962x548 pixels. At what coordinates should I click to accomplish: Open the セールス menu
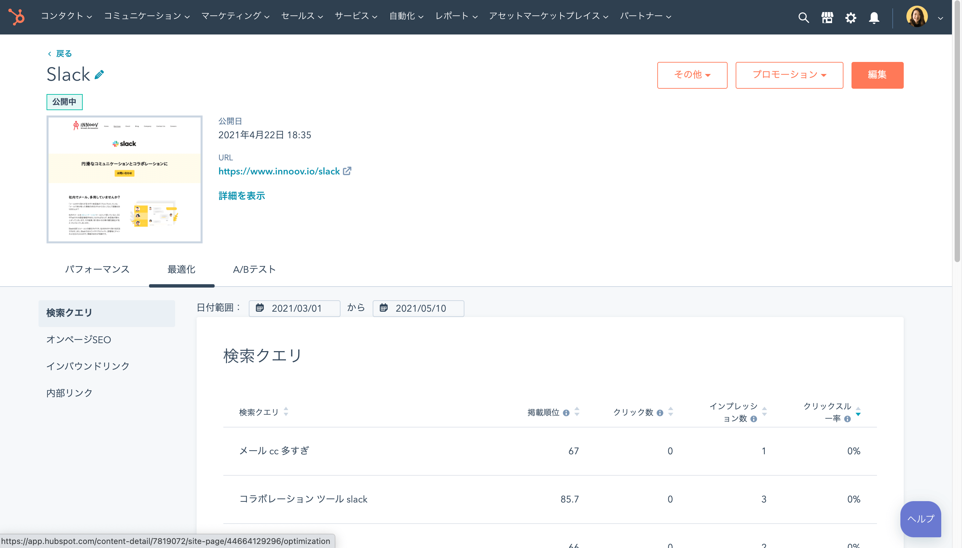302,16
